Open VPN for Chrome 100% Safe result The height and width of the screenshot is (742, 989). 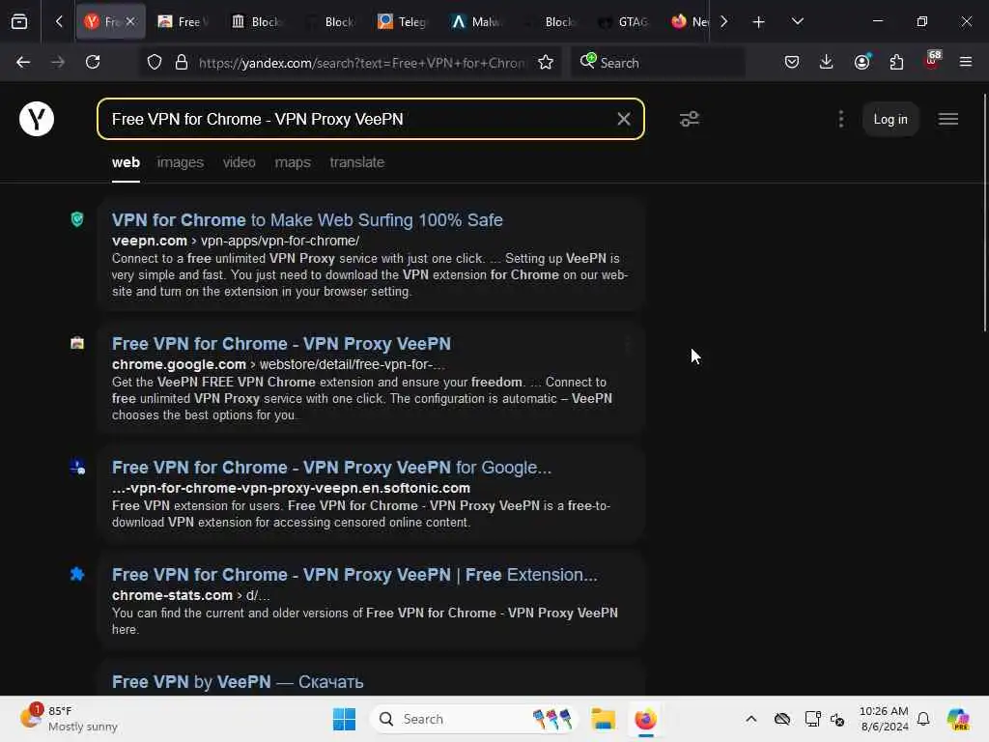(307, 220)
